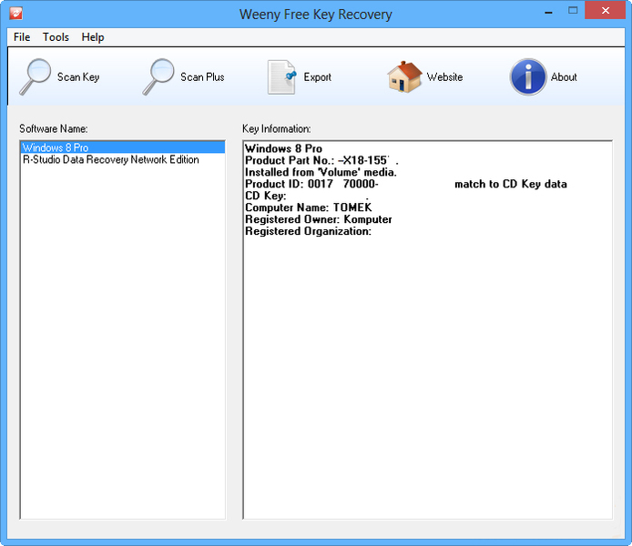This screenshot has height=546, width=632.
Task: Open the File menu
Action: coord(22,37)
